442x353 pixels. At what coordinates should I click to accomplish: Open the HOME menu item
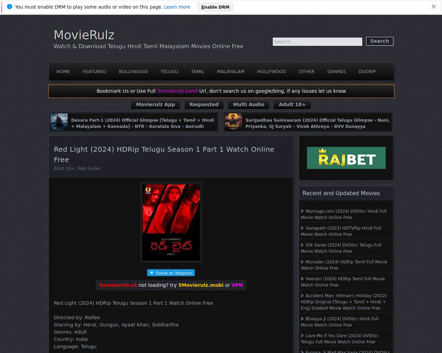63,72
